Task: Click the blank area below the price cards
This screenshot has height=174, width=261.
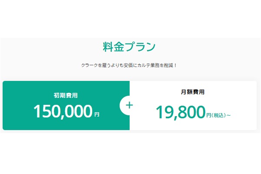Action: [130, 152]
